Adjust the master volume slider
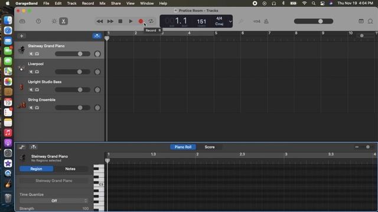Image resolution: width=378 pixels, height=212 pixels. tap(314, 21)
